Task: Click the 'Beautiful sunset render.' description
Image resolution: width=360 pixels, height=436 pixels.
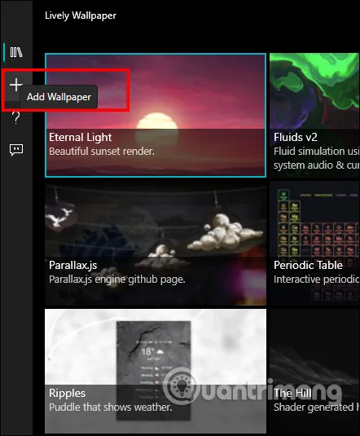Action: click(102, 152)
